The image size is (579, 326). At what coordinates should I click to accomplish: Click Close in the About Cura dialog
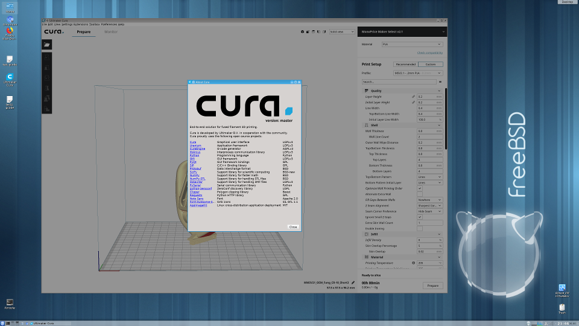[x=293, y=226]
